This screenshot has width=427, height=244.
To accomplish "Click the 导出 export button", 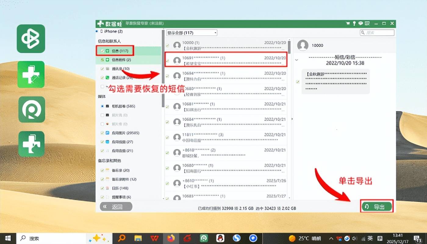I will pyautogui.click(x=377, y=207).
